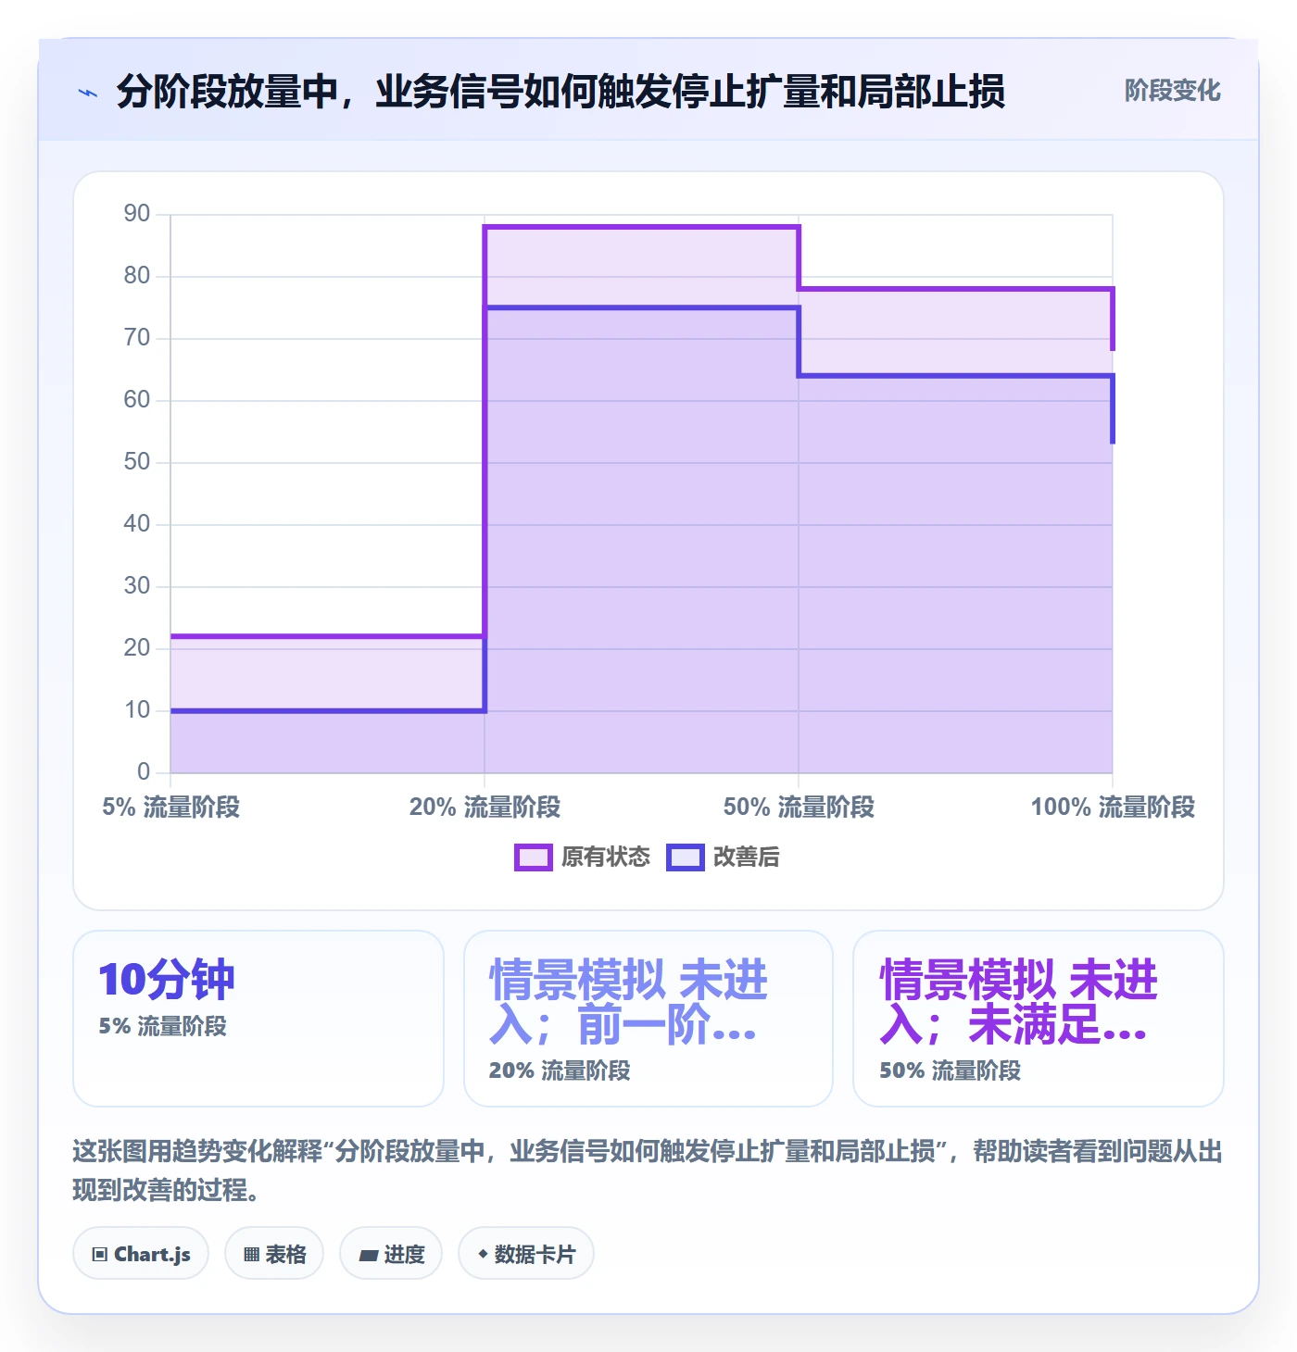The height and width of the screenshot is (1352, 1297).
Task: Click the 70 y-axis value
Action: pyautogui.click(x=137, y=338)
